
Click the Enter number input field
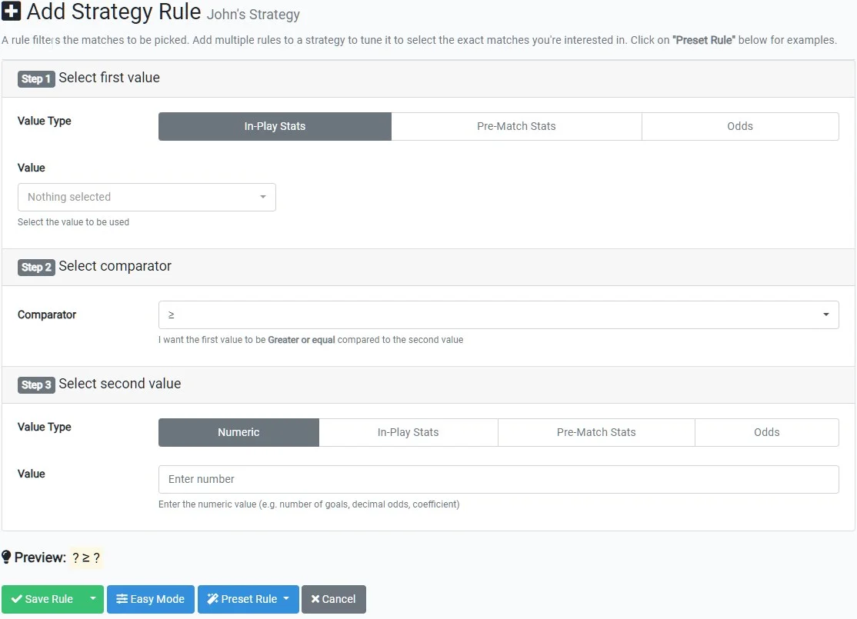[499, 479]
